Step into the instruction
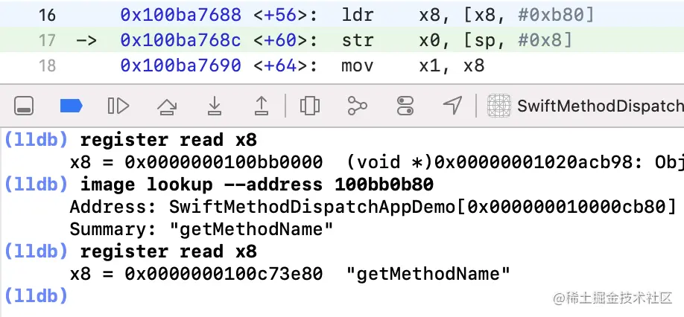Screen dimensions: 684x317 coord(214,106)
